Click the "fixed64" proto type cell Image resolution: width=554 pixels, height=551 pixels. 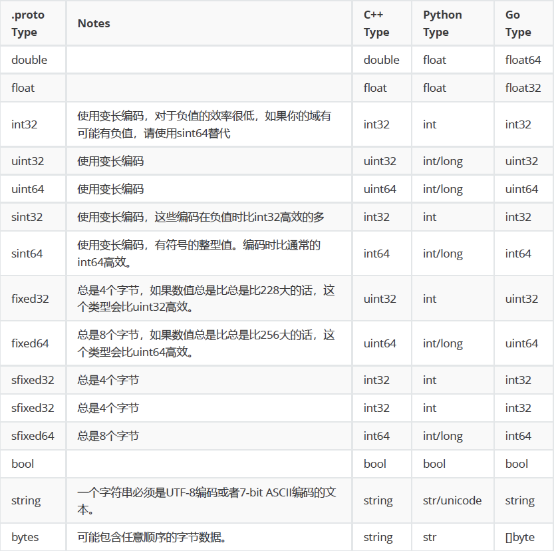[x=30, y=343]
